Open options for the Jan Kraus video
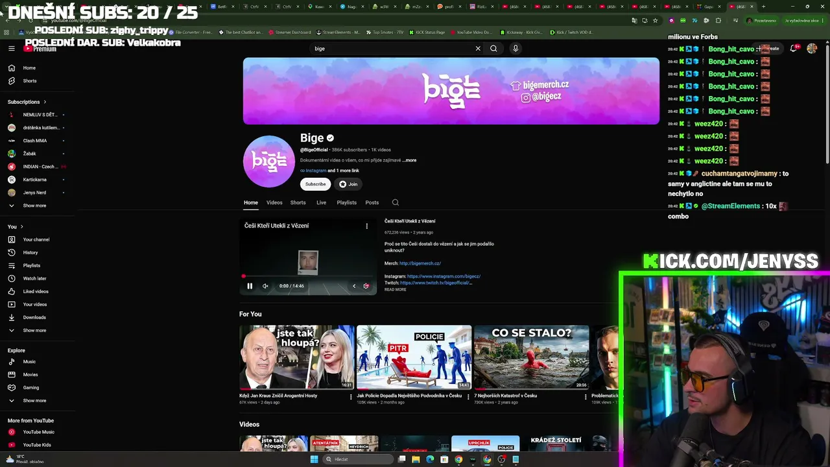Image resolution: width=830 pixels, height=467 pixels. click(351, 397)
